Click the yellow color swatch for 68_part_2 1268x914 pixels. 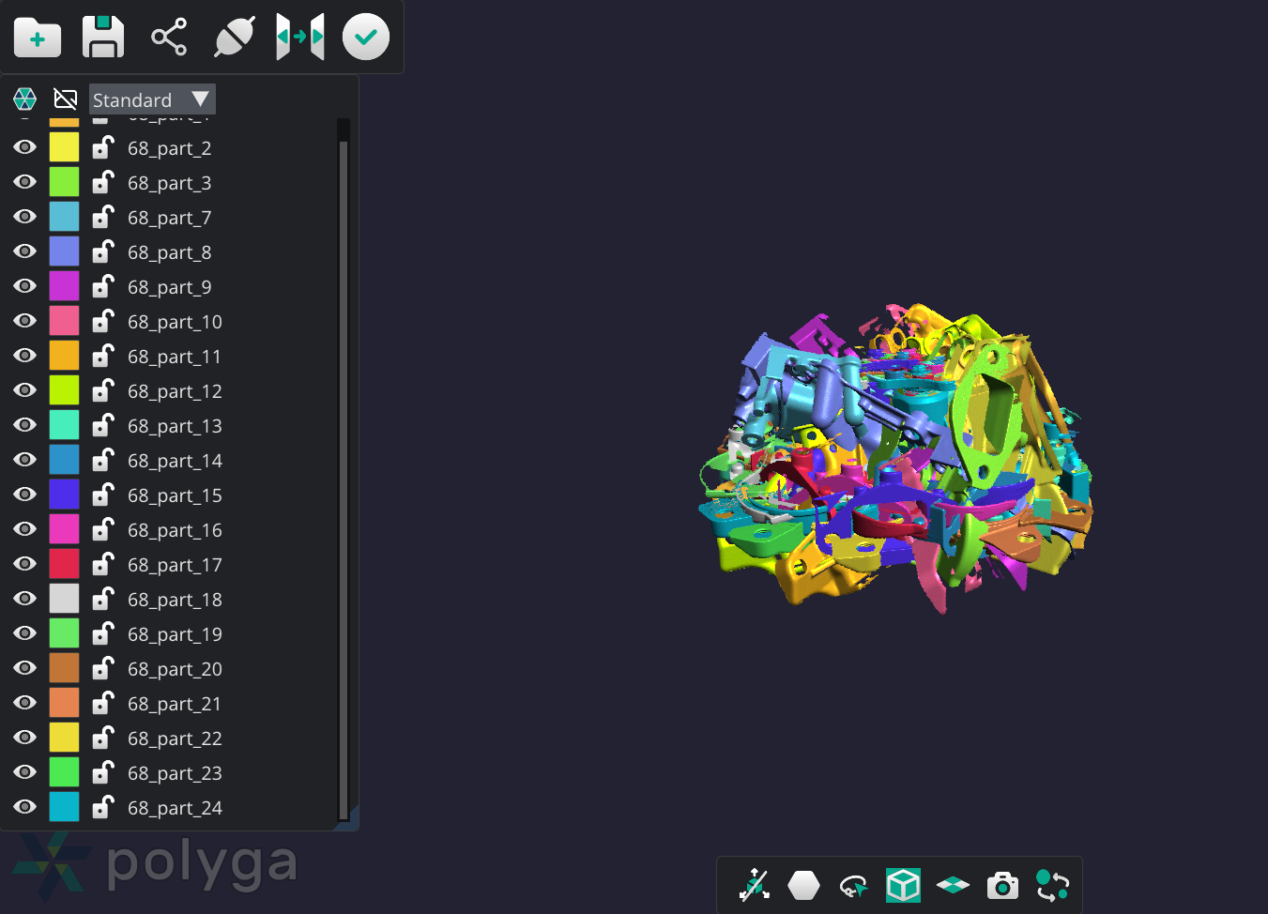pos(64,146)
